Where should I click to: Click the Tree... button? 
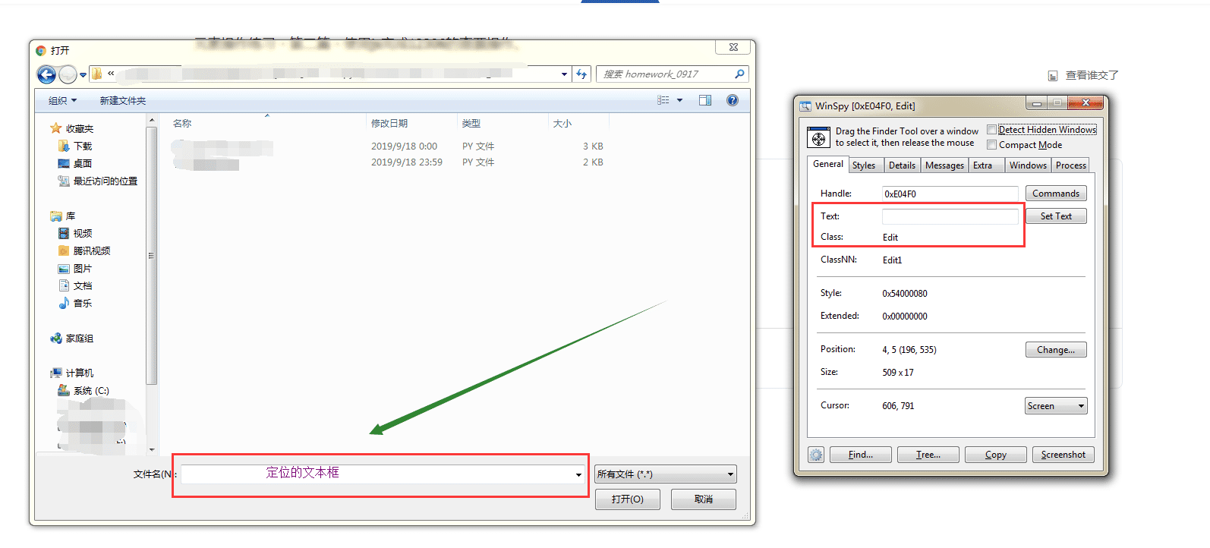pos(928,455)
